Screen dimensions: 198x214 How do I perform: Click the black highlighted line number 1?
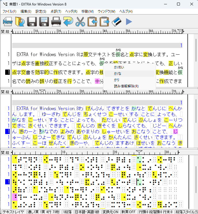(7, 72)
